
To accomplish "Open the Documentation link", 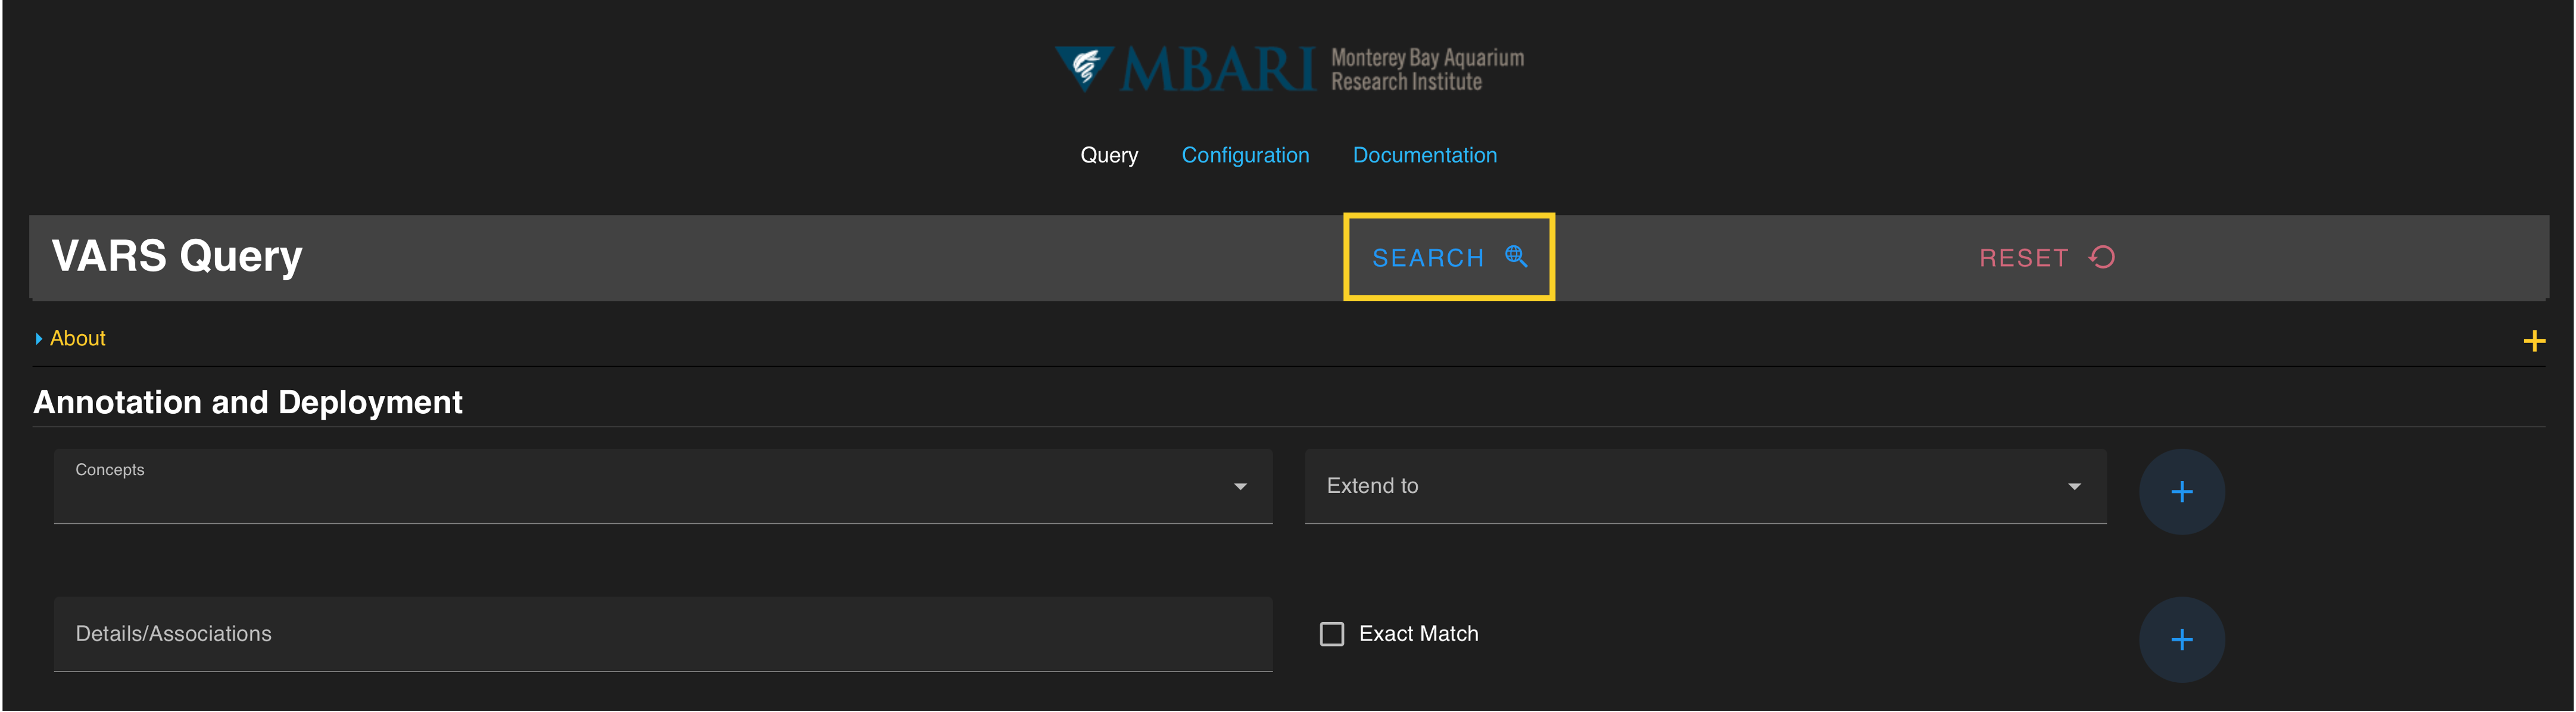I will click(x=1424, y=155).
